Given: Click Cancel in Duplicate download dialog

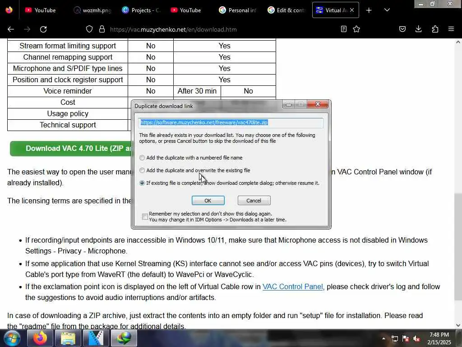Looking at the screenshot, I should point(254,200).
